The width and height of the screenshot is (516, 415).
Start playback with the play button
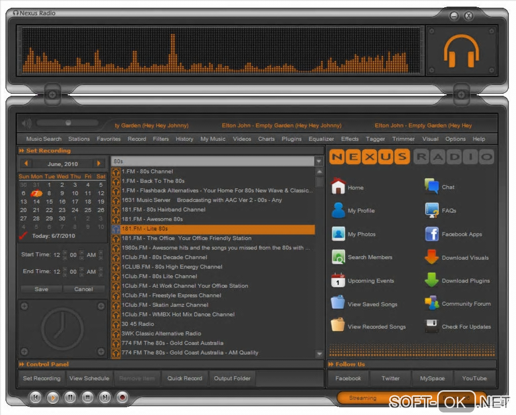pyautogui.click(x=53, y=398)
